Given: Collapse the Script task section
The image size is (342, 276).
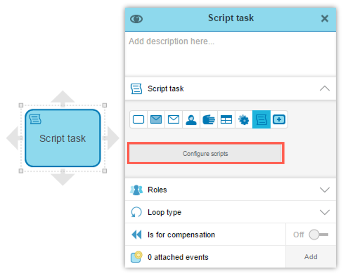Looking at the screenshot, I should click(x=325, y=88).
